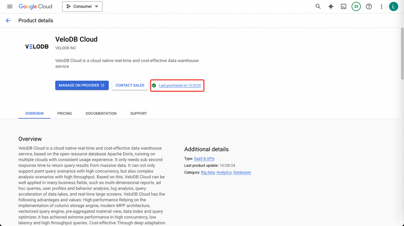Follow the SaaS & APIs type link
The image size is (404, 226).
tap(204, 159)
